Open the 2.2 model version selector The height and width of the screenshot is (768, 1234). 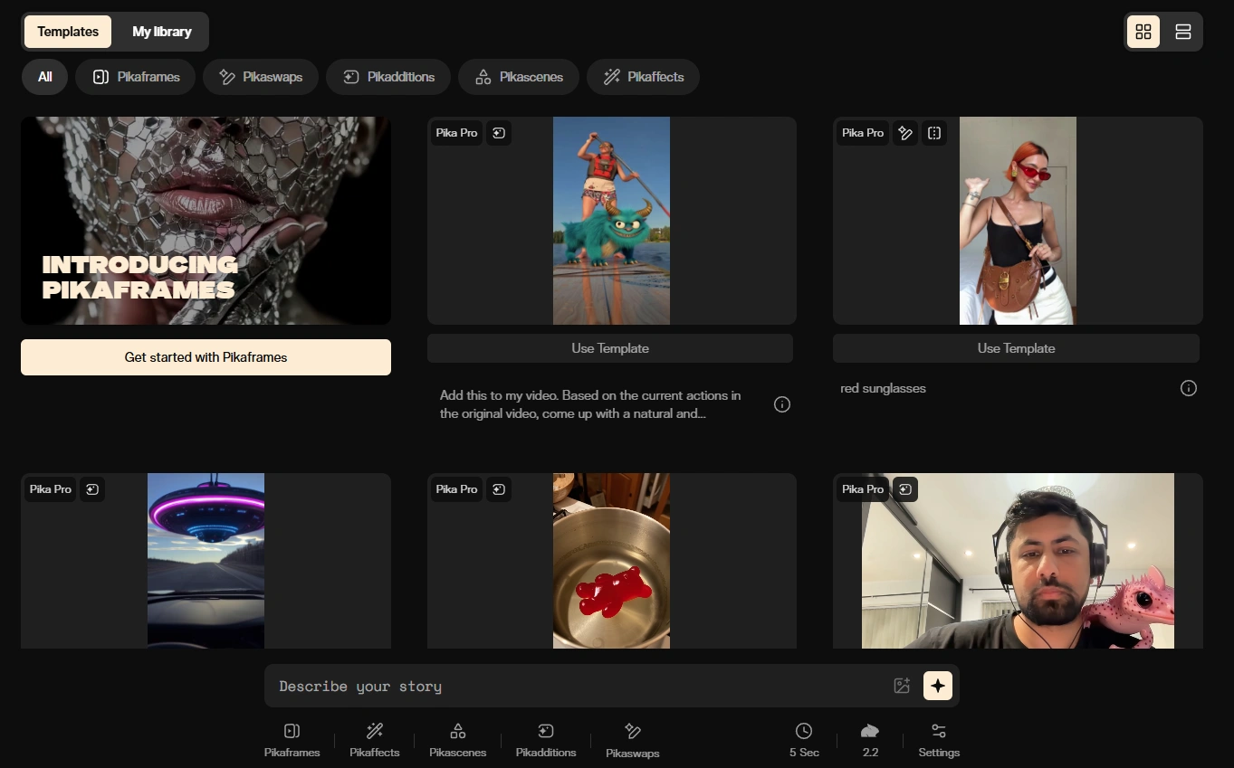(x=870, y=740)
